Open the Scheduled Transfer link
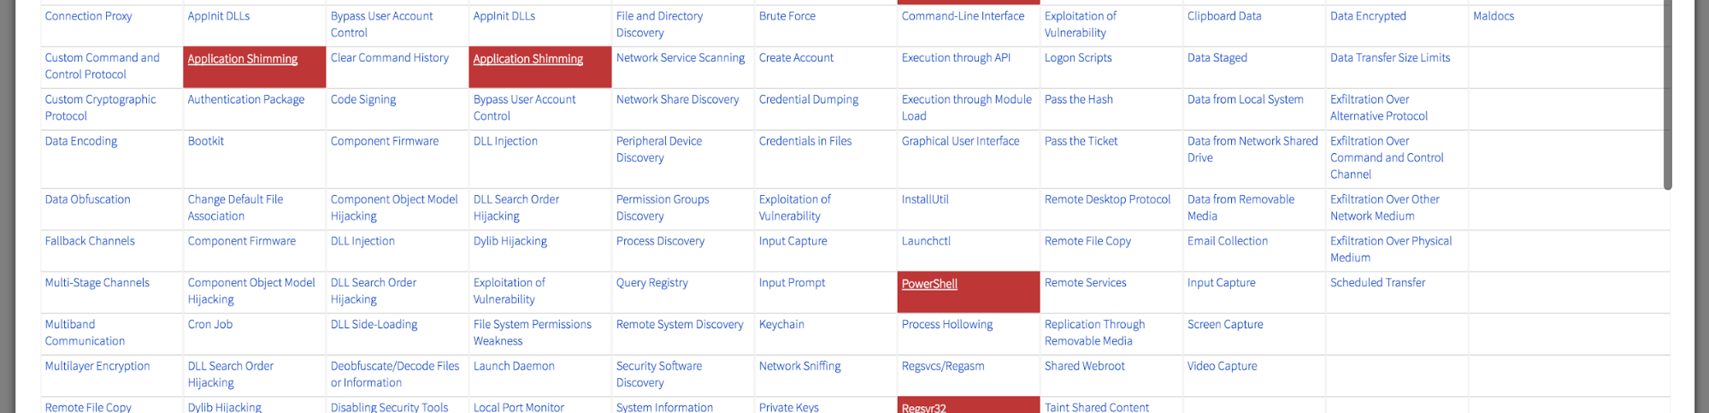 tap(1377, 283)
